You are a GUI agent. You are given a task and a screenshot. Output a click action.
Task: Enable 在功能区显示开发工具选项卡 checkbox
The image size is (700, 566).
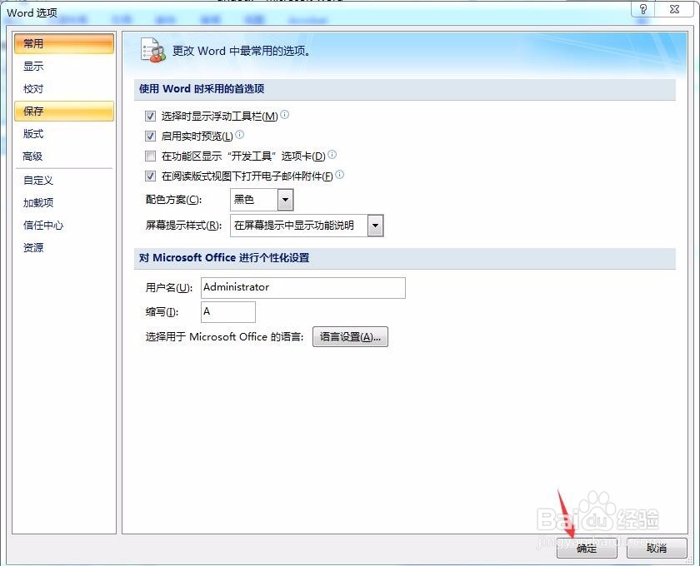pyautogui.click(x=151, y=156)
